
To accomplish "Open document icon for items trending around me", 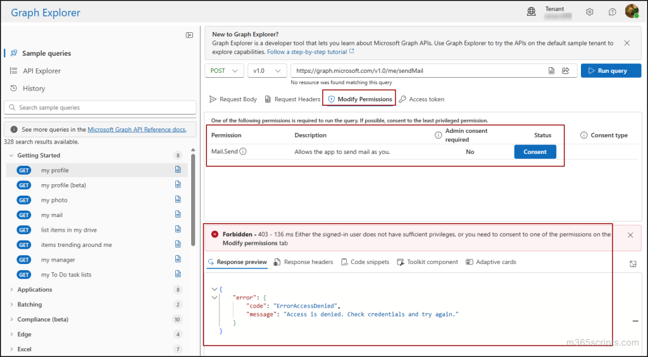I will (178, 244).
